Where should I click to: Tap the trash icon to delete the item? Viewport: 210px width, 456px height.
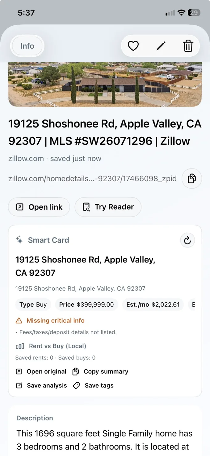(188, 46)
